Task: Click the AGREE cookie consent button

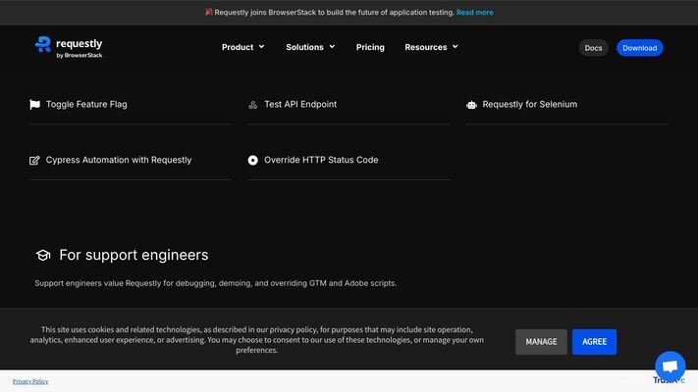Action: (x=594, y=342)
